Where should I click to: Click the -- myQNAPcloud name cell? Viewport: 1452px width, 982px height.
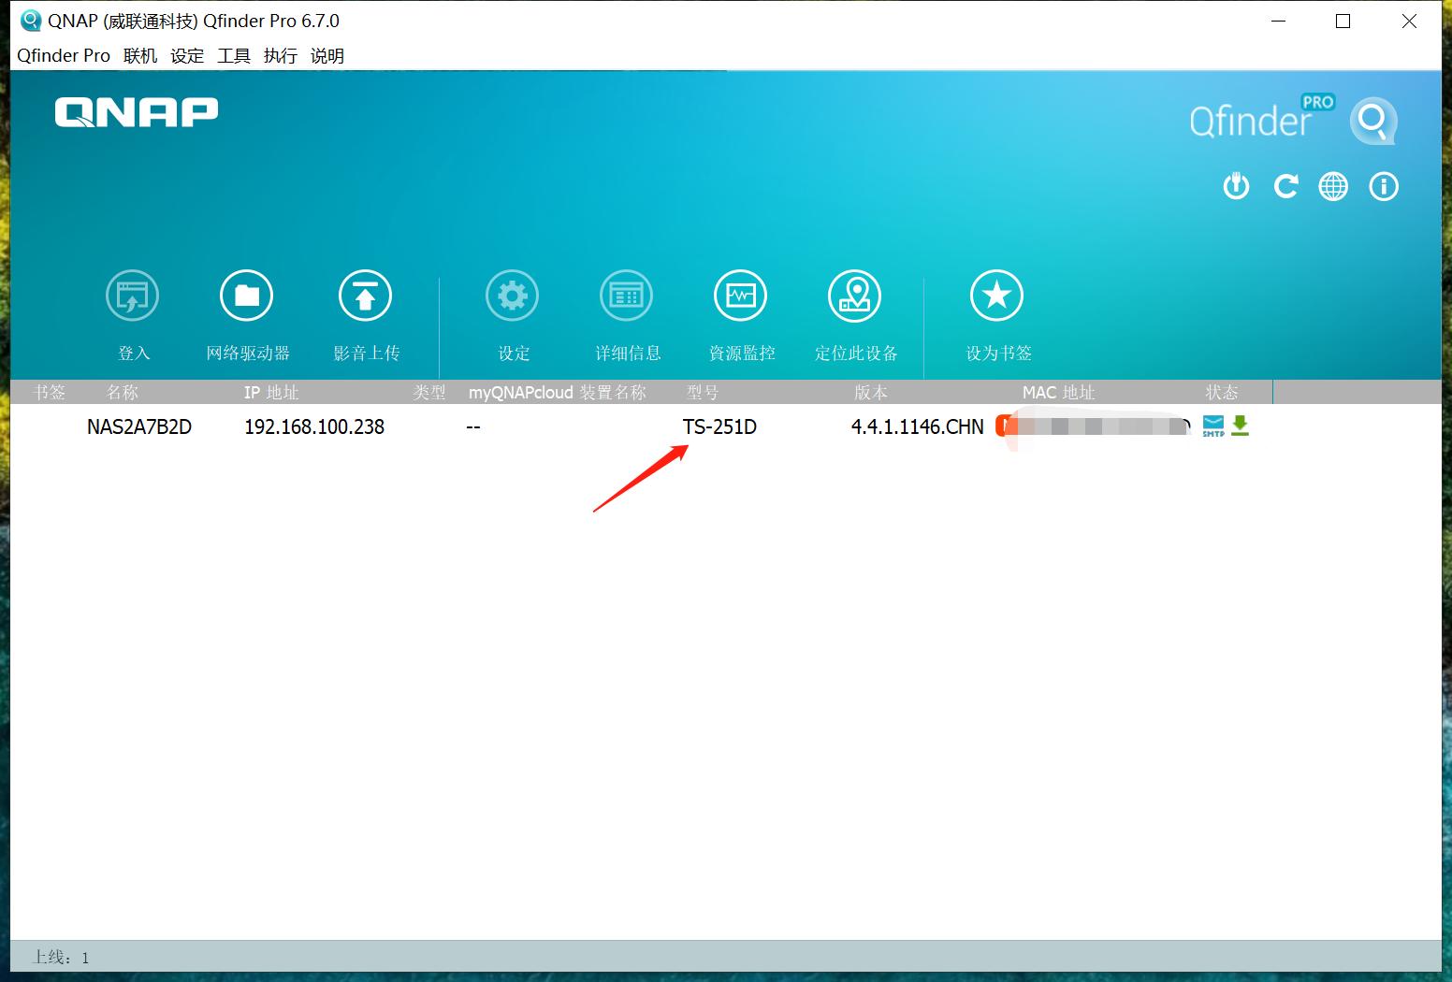point(472,427)
